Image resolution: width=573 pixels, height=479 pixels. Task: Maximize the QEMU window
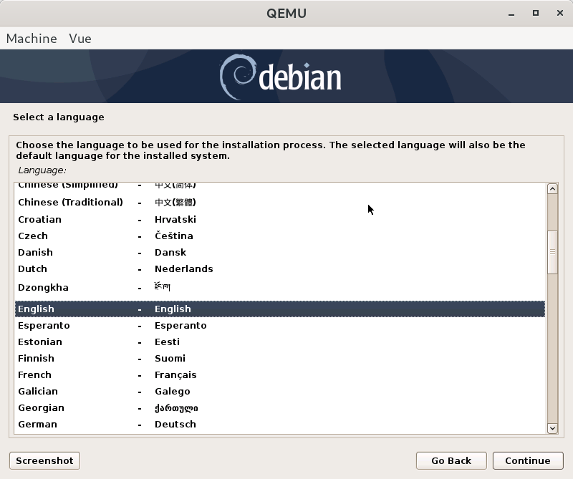point(535,13)
